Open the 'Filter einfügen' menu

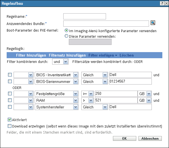click(x=103, y=55)
